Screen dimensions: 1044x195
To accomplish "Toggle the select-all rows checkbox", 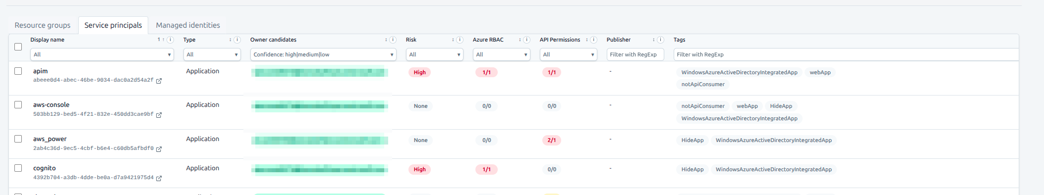I will (x=18, y=47).
